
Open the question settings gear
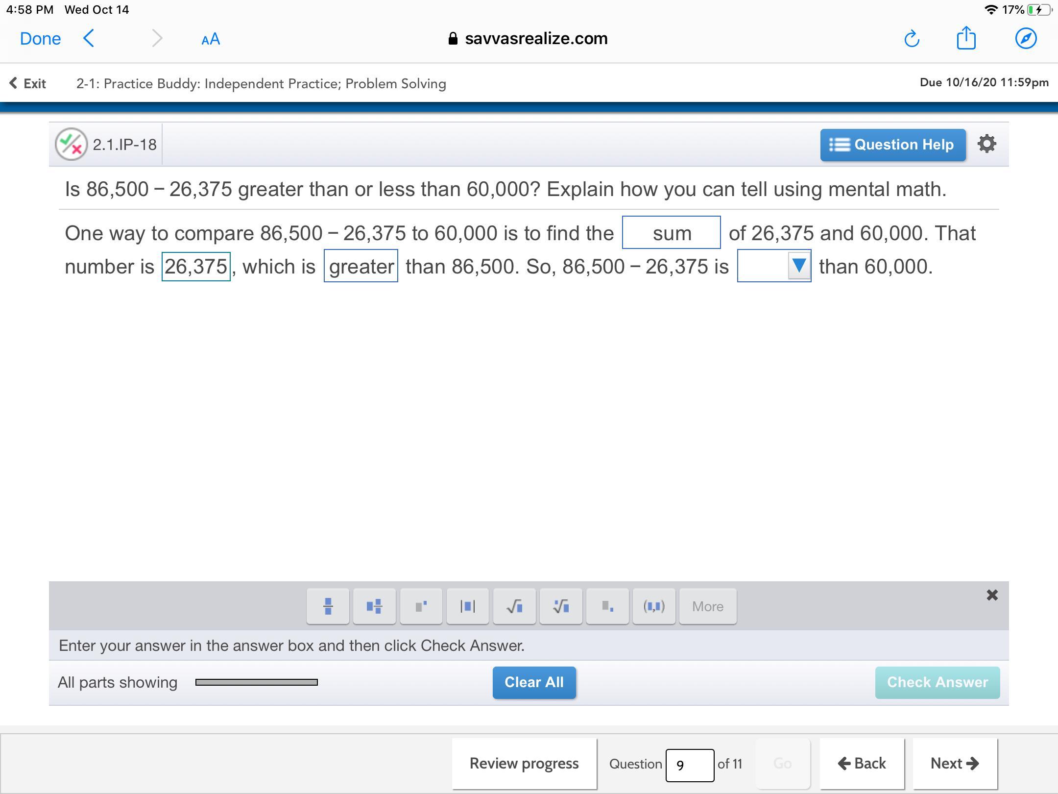point(986,144)
